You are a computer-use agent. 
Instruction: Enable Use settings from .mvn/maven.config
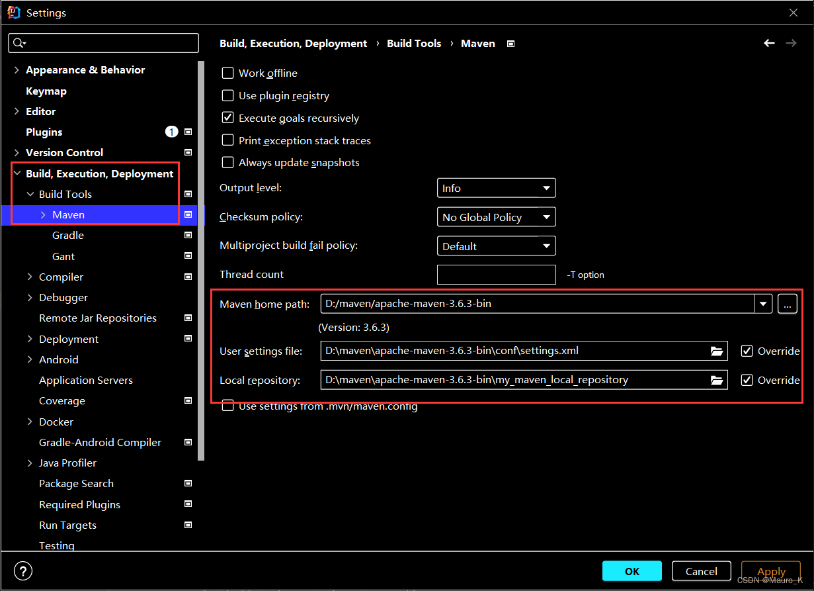(227, 406)
